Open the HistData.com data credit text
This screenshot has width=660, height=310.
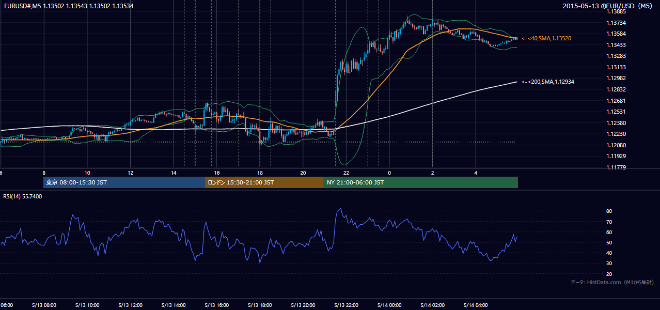pyautogui.click(x=612, y=282)
